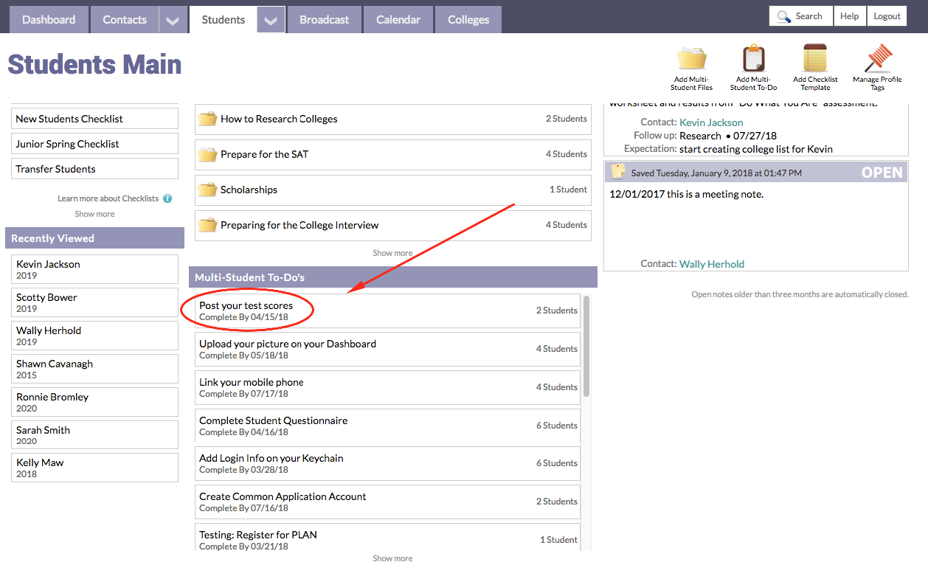Viewport: 928px width, 579px height.
Task: Click the Logout button
Action: [x=887, y=16]
